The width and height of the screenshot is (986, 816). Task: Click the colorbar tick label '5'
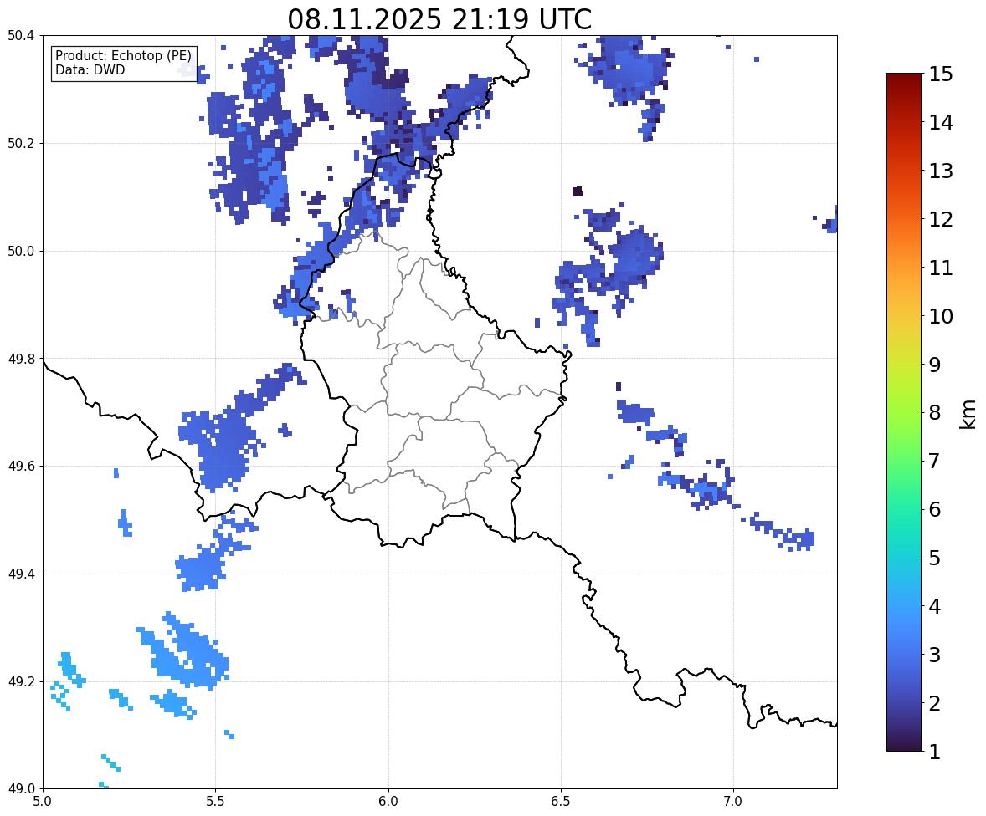(935, 558)
